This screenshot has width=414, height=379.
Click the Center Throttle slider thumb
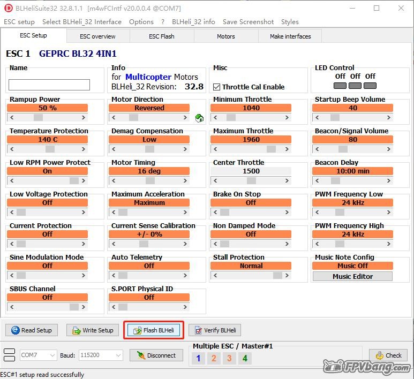point(251,181)
